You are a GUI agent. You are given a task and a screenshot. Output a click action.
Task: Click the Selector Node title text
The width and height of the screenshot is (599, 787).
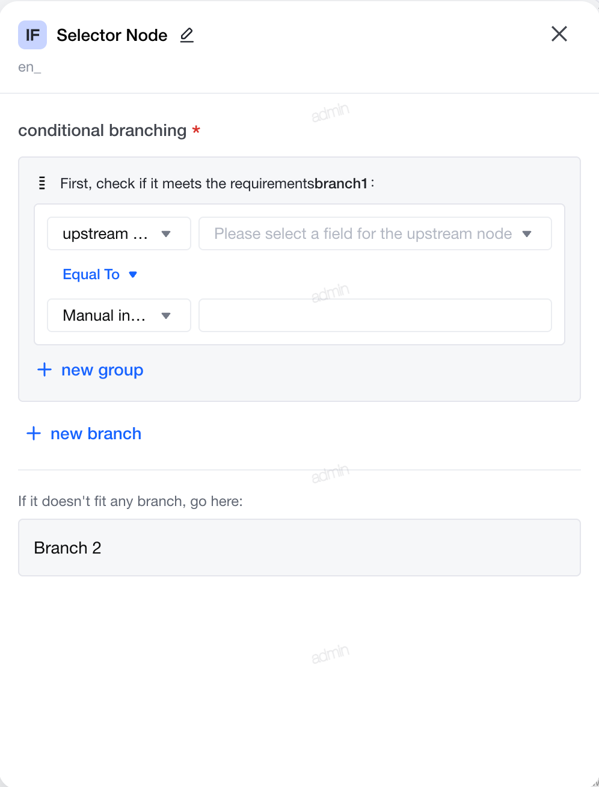click(x=112, y=35)
